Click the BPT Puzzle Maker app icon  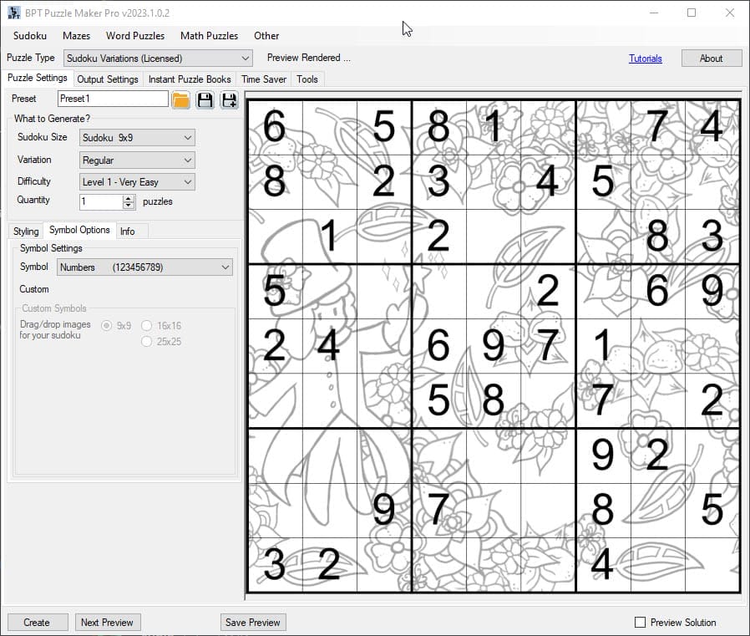pos(13,13)
